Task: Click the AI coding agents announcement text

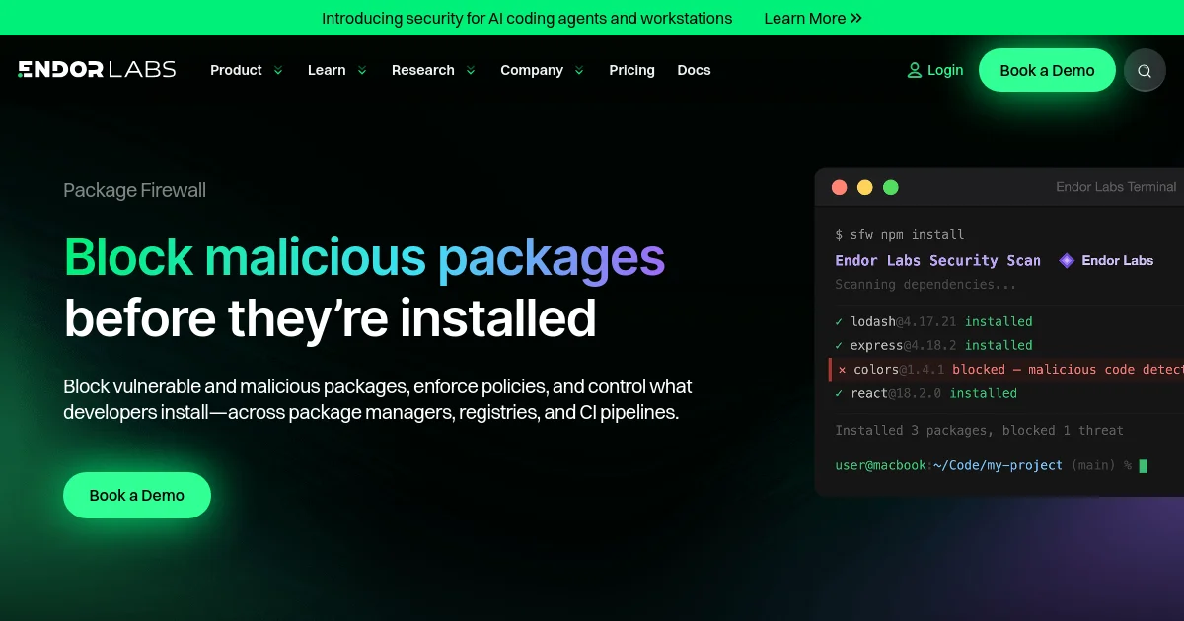Action: coord(527,18)
